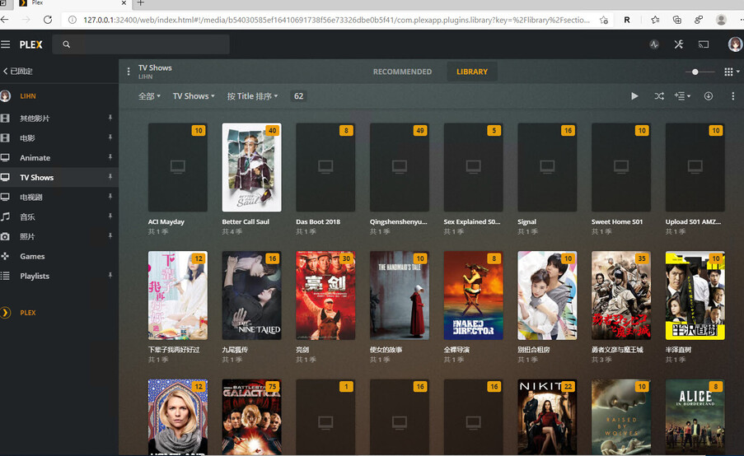This screenshot has height=456, width=744.
Task: Toggle pin for Animate library
Action: point(110,157)
